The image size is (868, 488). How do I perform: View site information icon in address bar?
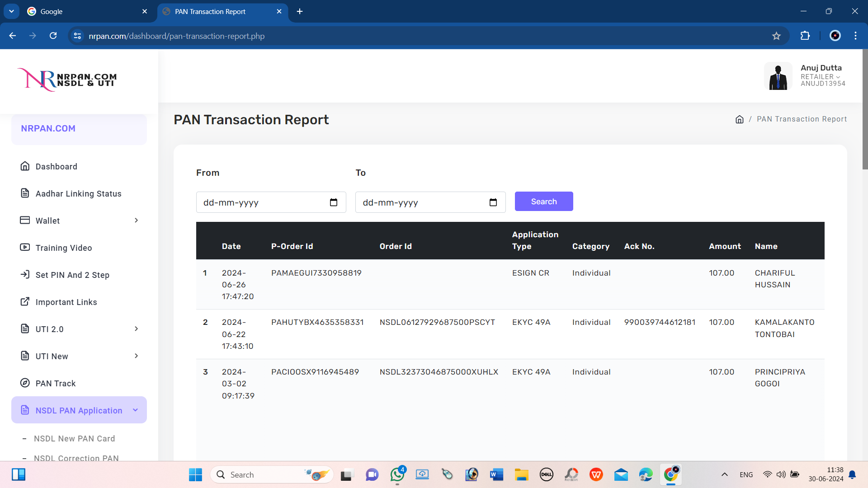(77, 36)
